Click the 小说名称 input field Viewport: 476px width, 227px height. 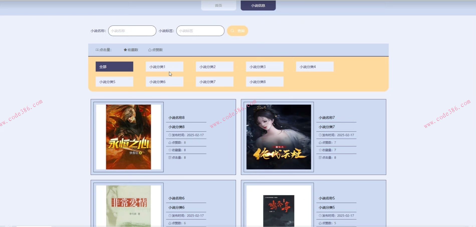click(x=132, y=30)
